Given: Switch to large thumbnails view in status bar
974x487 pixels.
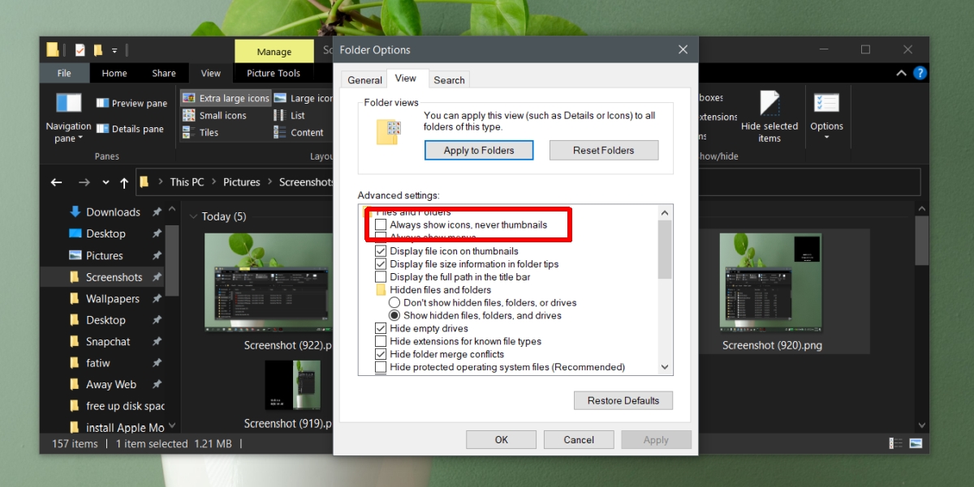Looking at the screenshot, I should 916,443.
